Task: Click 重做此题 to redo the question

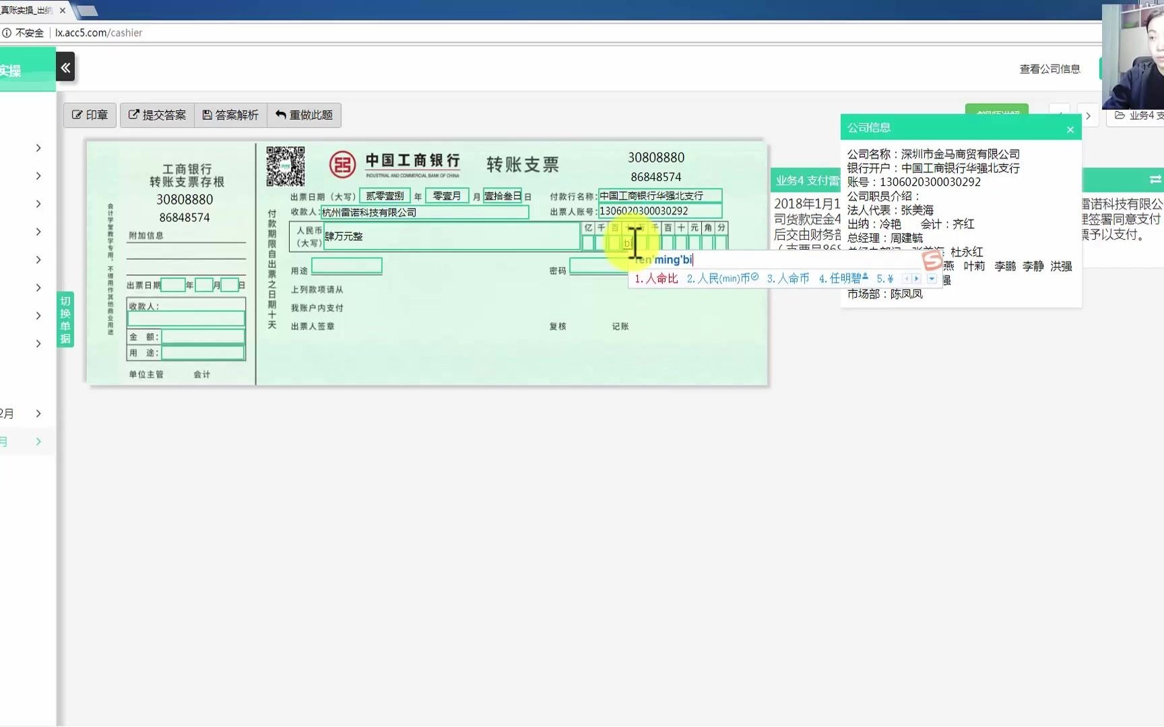Action: [x=304, y=115]
